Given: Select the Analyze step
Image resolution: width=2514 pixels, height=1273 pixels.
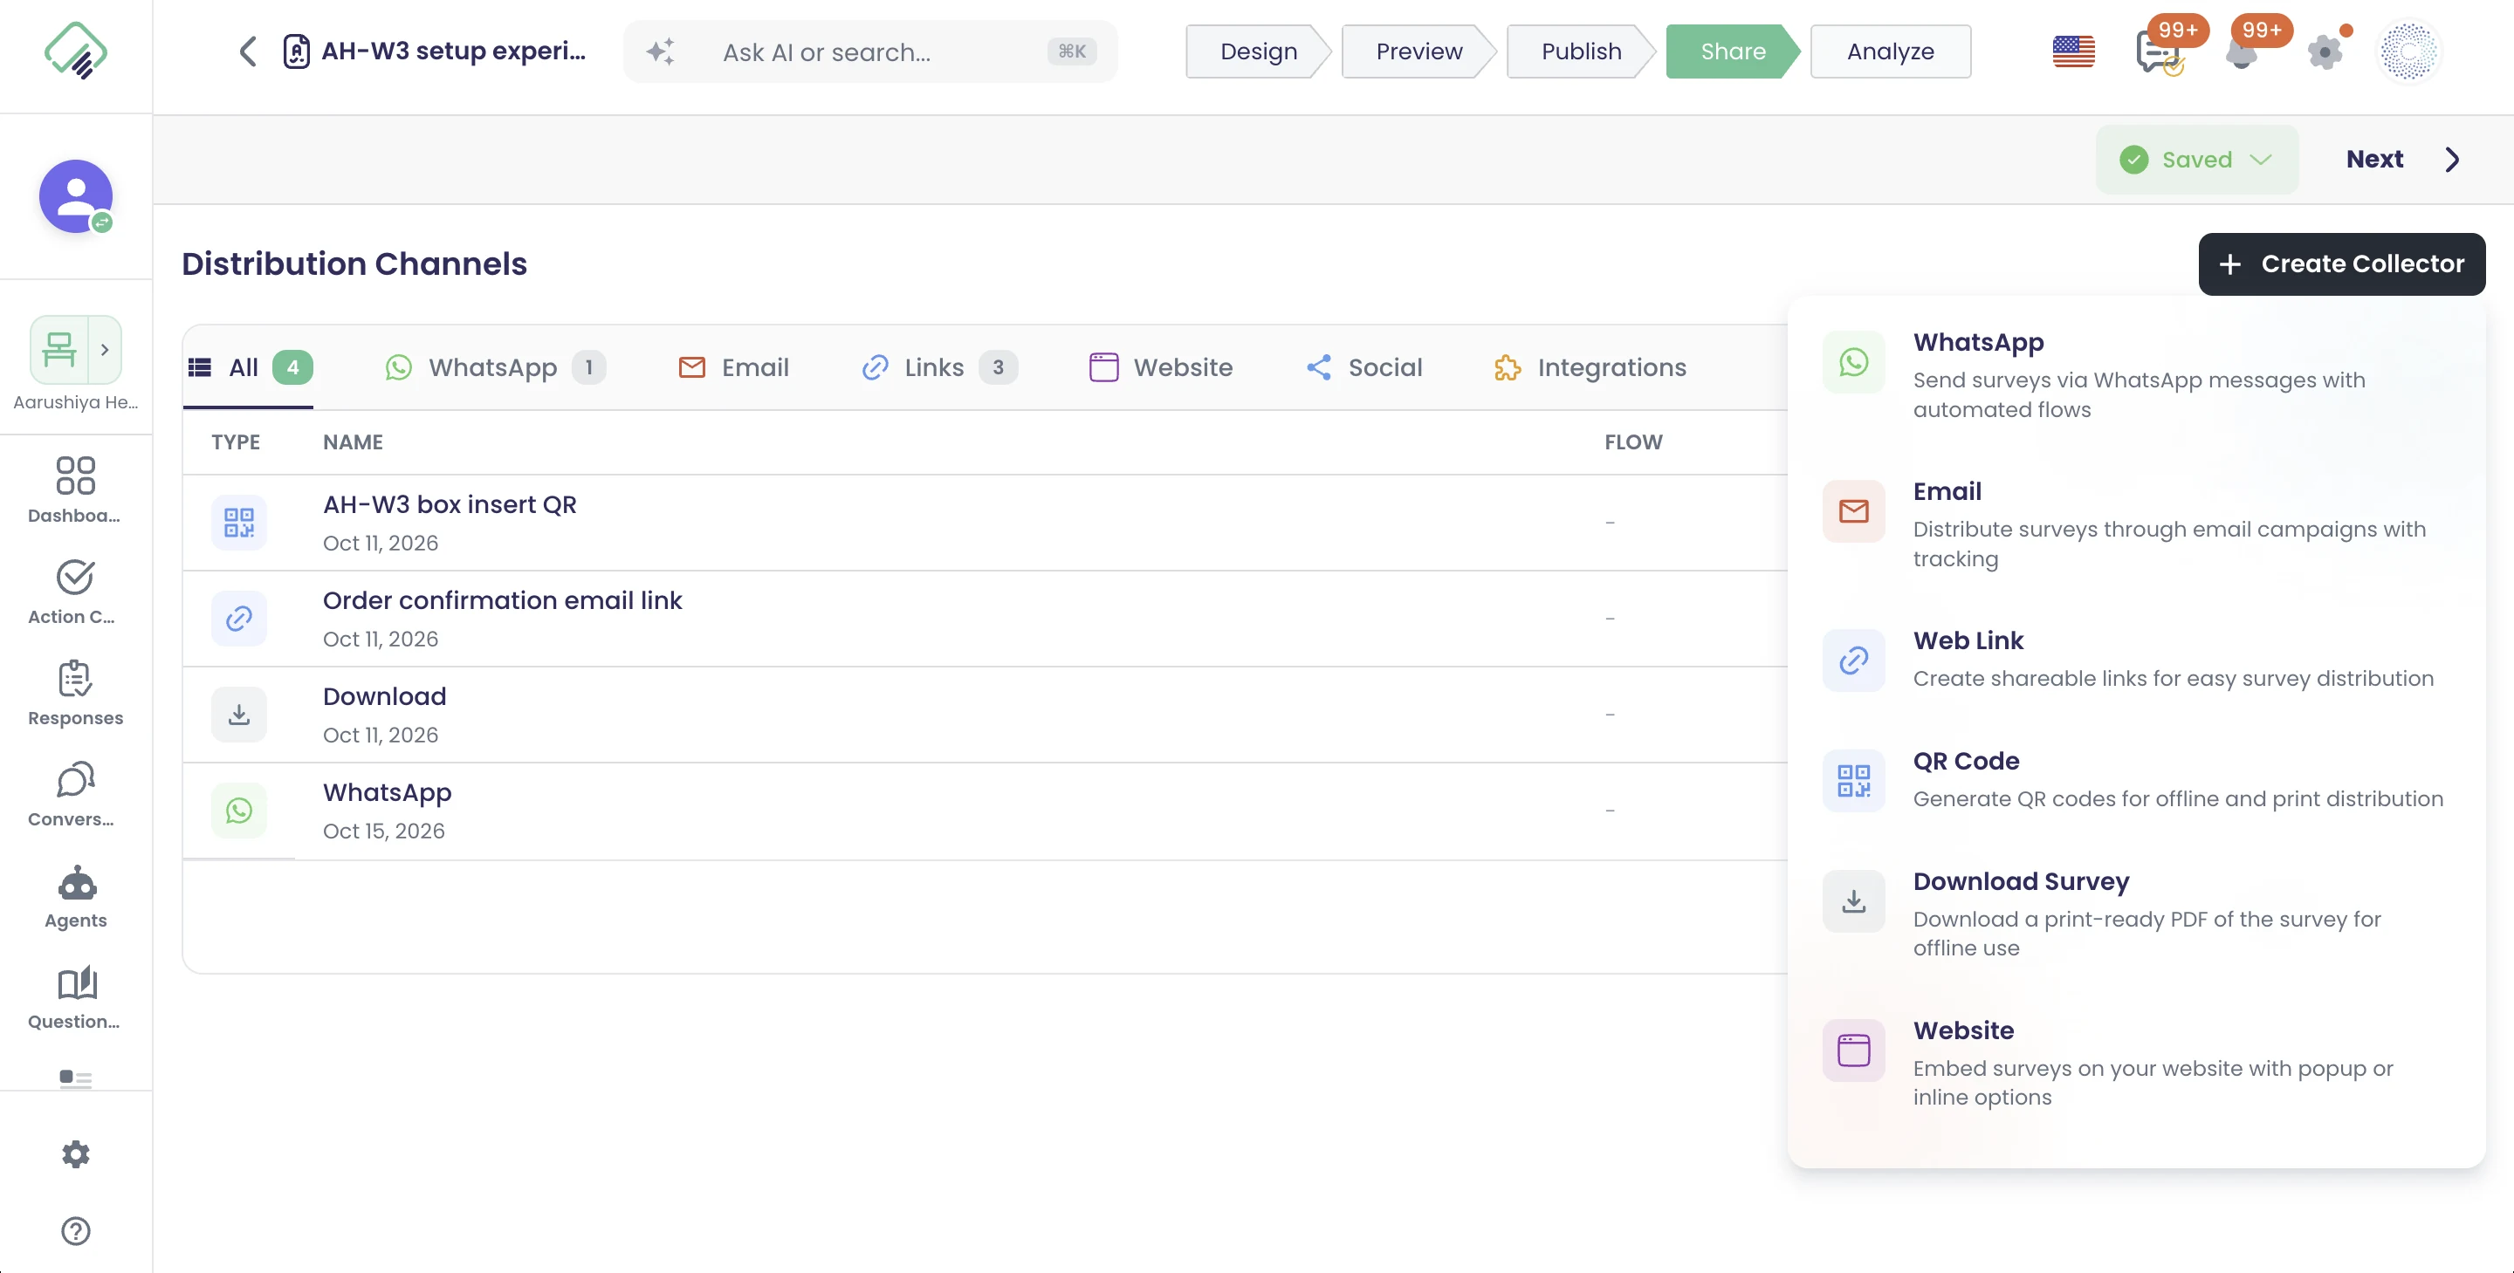Looking at the screenshot, I should click(1889, 51).
